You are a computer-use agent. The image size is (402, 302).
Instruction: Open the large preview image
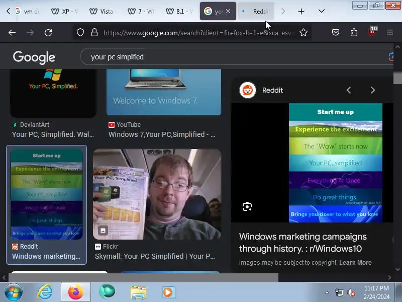tap(336, 163)
